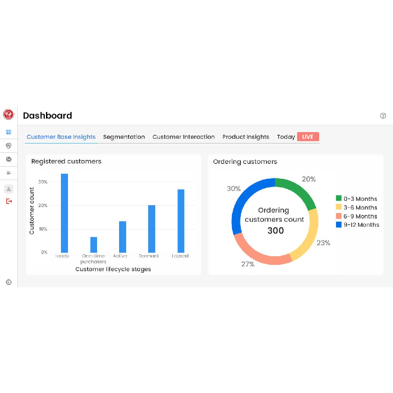This screenshot has height=393, width=393.
Task: Toggle the 6-9 Months salmon legend swatch
Action: tap(339, 216)
